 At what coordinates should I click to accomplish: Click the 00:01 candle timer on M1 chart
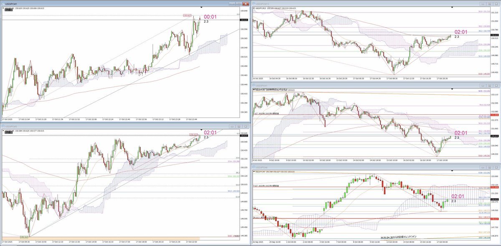(x=210, y=17)
